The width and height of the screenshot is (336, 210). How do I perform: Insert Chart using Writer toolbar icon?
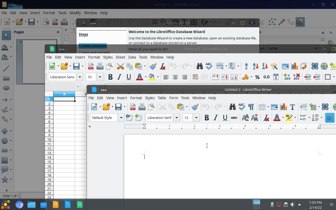[x=283, y=107]
